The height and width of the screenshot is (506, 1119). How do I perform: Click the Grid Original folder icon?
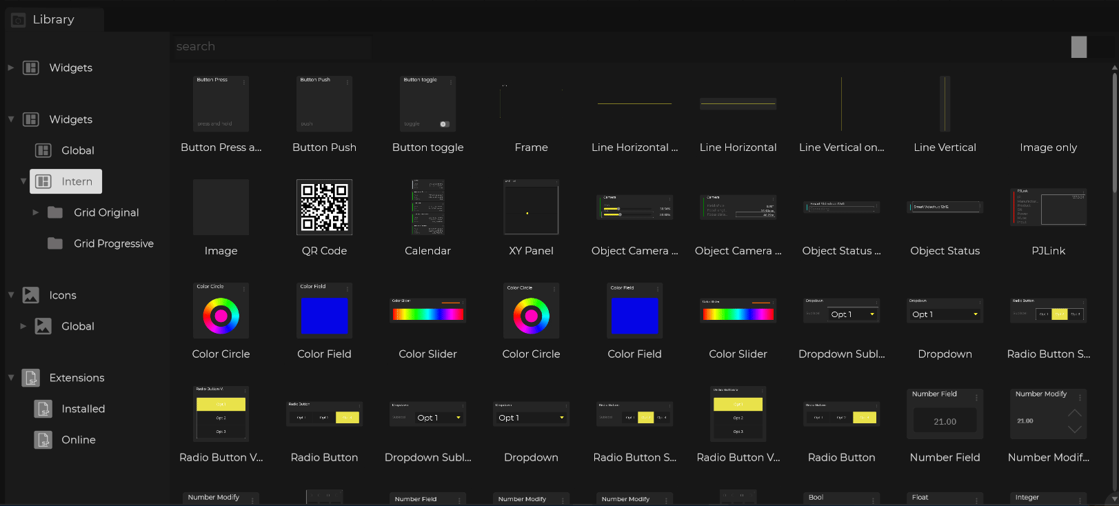(55, 212)
